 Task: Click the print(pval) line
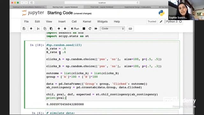coord(56,98)
